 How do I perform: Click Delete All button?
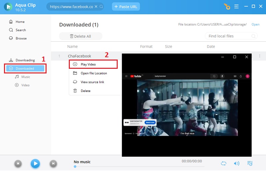pyautogui.click(x=80, y=36)
